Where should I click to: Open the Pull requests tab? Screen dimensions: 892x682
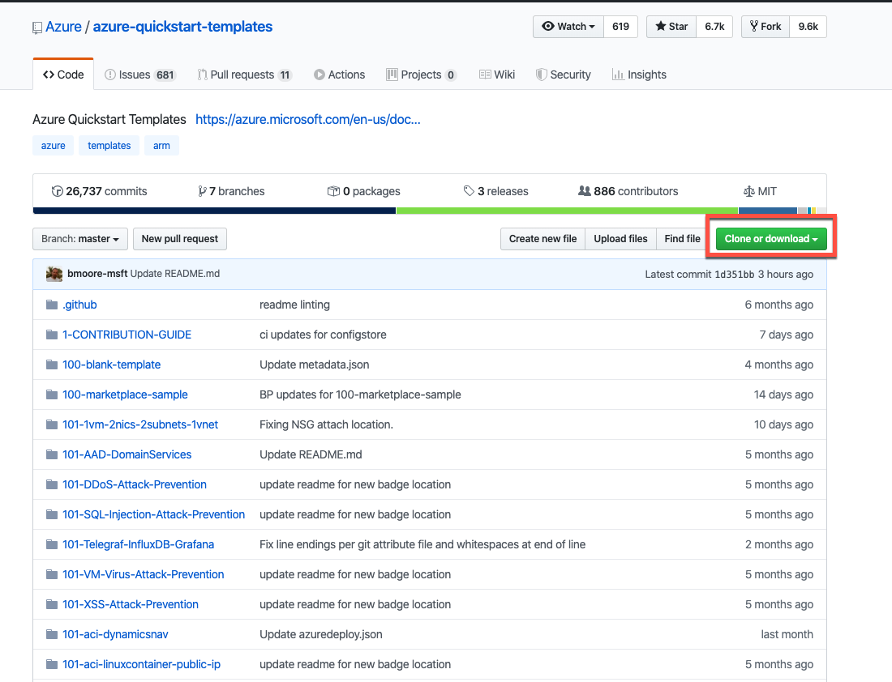tap(244, 75)
